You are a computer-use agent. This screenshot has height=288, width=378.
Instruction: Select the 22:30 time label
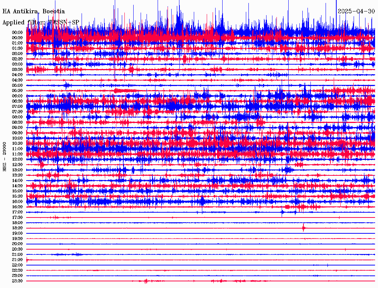pyautogui.click(x=17, y=270)
